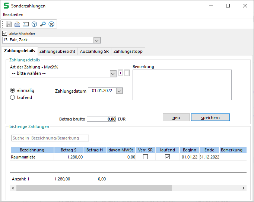Click the plus button beside Art der Zahlung
The image size is (254, 202).
point(120,73)
